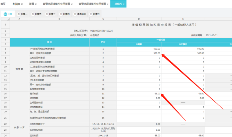Click 进项税额 row label
This screenshot has width=232, height=137.
click(34, 98)
